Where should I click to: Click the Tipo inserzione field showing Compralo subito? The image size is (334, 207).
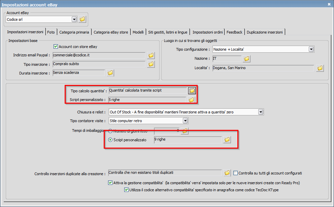(99, 64)
